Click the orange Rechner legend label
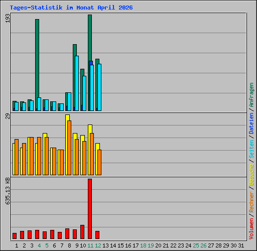Viewport: 257px width, 251px height. click(x=251, y=202)
